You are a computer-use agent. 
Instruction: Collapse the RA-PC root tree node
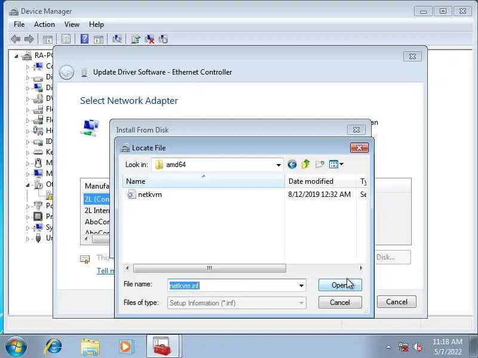pos(16,56)
